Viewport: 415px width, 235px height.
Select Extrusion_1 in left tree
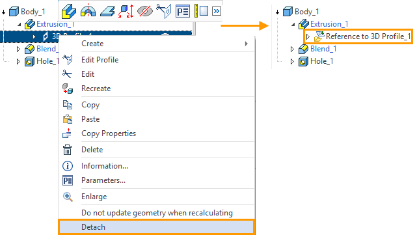(55, 24)
